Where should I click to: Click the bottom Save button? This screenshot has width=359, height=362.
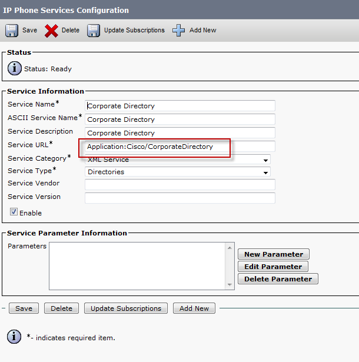pyautogui.click(x=24, y=308)
